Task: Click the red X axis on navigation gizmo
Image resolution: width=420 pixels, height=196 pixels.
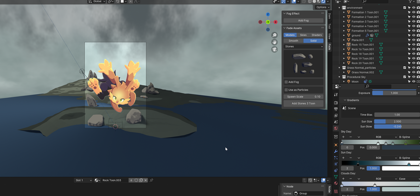Action: point(275,22)
